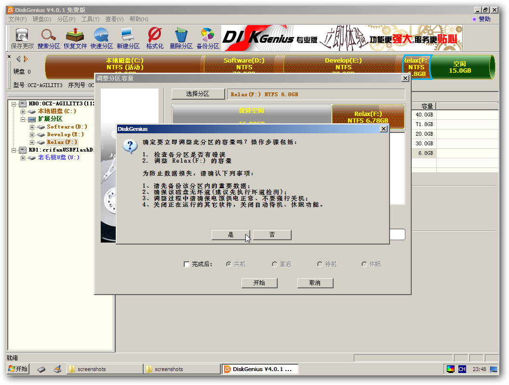The image size is (509, 385).
Task: Expand the Software (D:) tree node
Action: click(x=32, y=128)
